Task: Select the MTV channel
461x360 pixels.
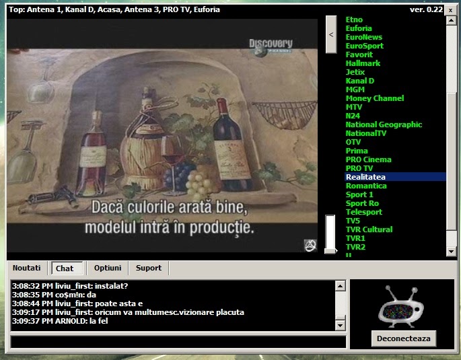Action: click(x=354, y=107)
